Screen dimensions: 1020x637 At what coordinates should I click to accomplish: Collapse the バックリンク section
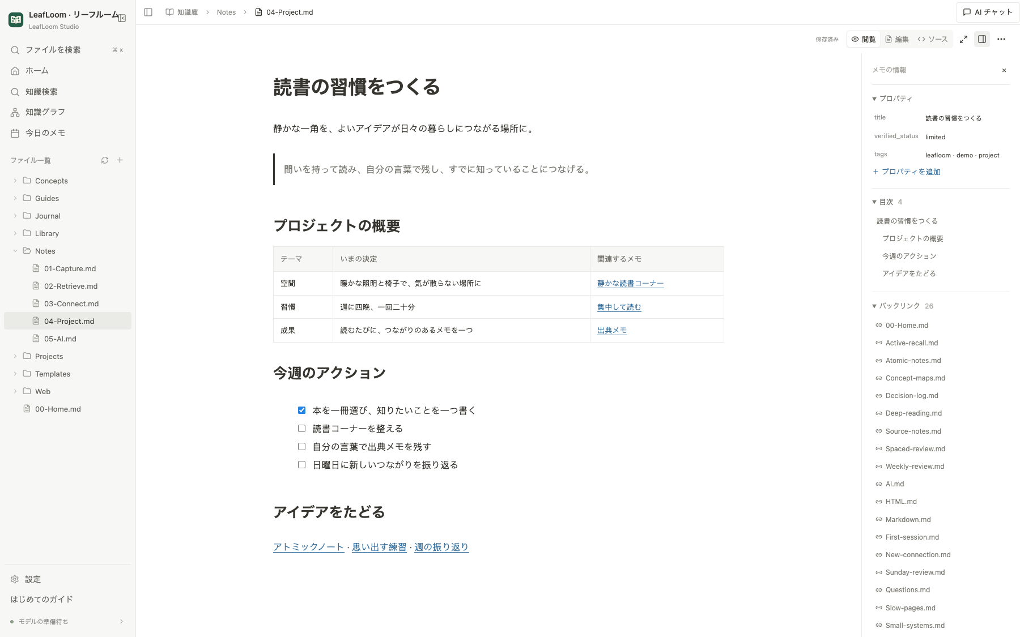[x=902, y=306]
